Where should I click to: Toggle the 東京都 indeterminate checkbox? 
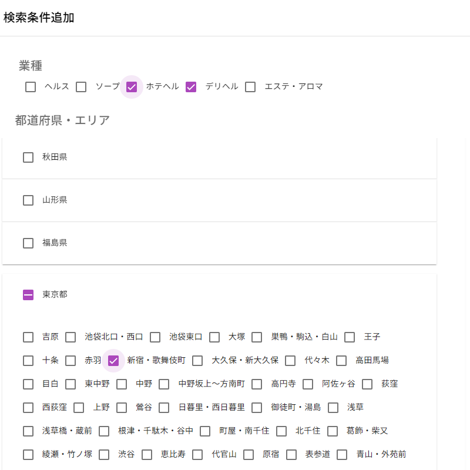click(x=28, y=295)
